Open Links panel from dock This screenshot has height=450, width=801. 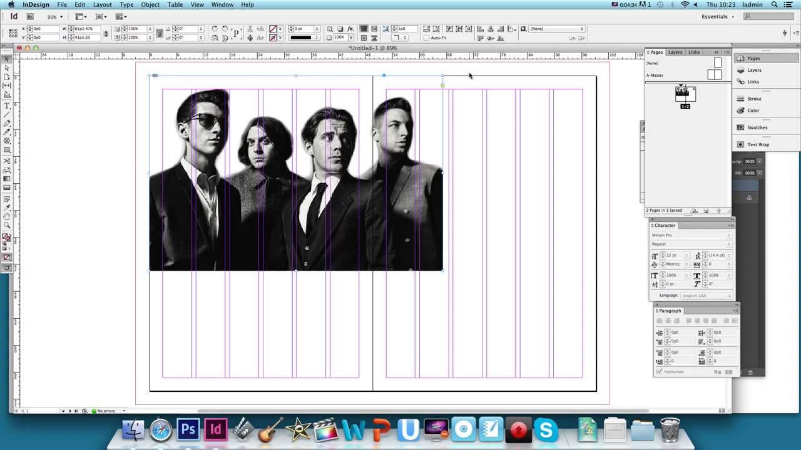click(753, 82)
